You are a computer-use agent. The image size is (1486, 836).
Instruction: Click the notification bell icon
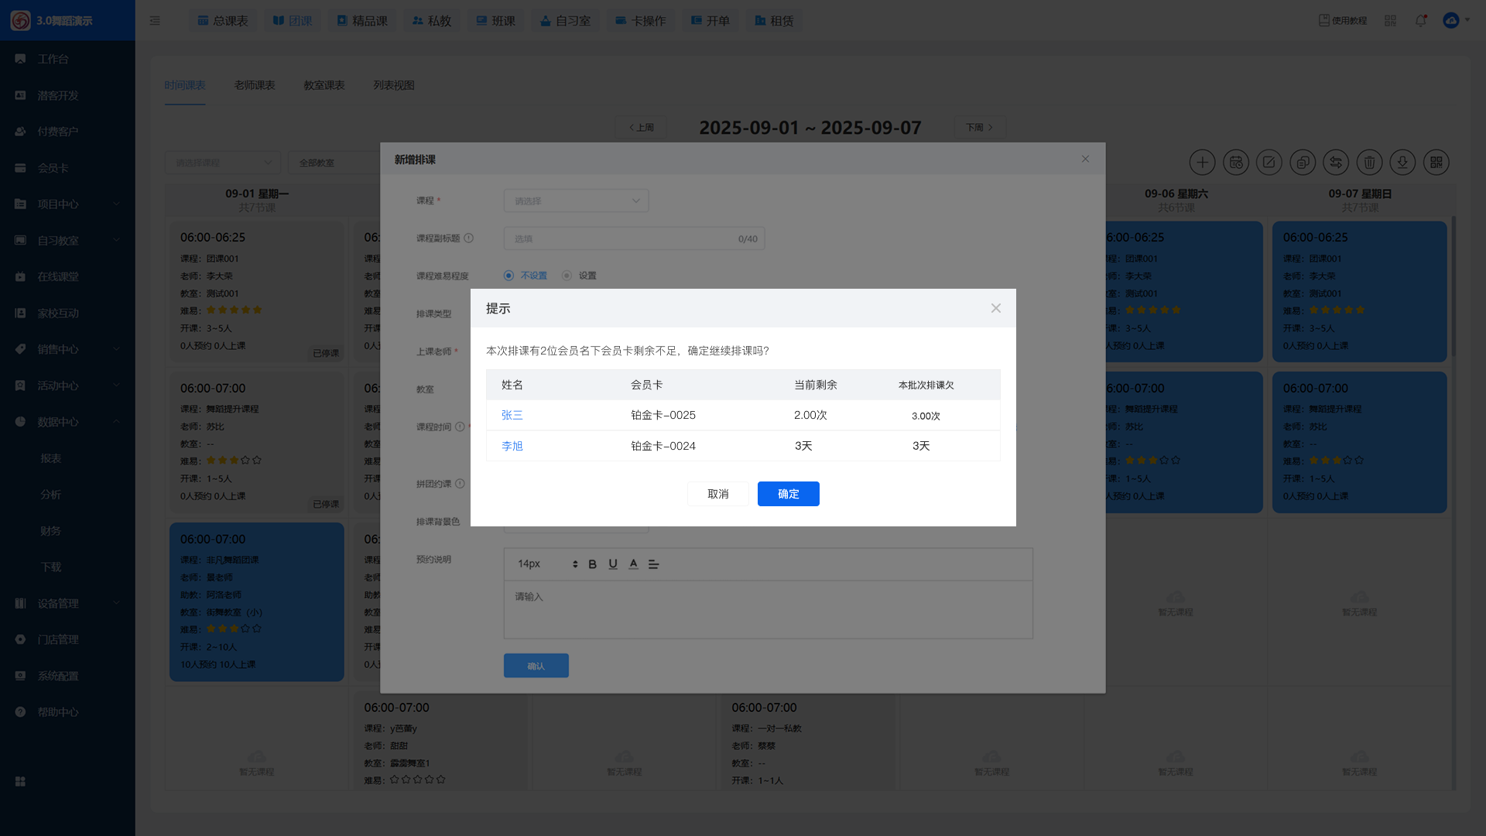(1420, 21)
